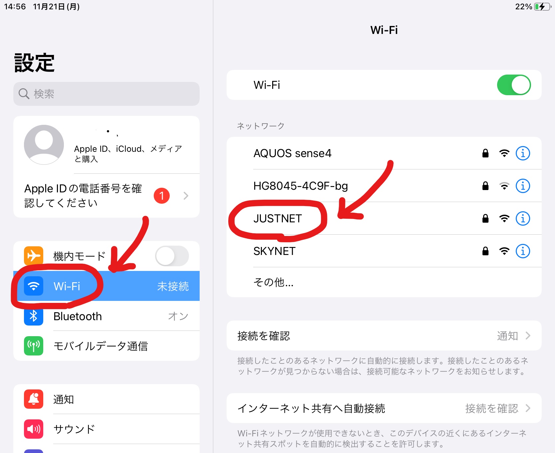Tap the orange airplane mode icon
This screenshot has width=555, height=453.
pyautogui.click(x=34, y=256)
